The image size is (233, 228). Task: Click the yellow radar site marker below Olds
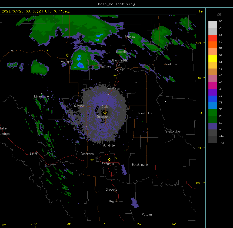click(x=105, y=113)
